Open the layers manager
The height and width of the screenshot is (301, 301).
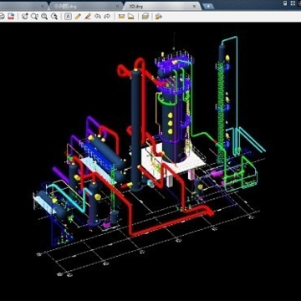pyautogui.click(x=145, y=17)
